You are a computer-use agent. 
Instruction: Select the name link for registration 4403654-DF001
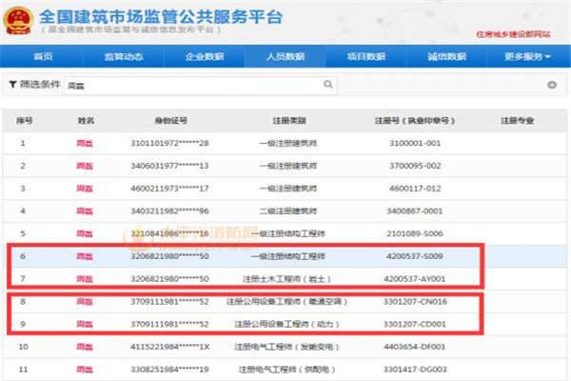86,346
